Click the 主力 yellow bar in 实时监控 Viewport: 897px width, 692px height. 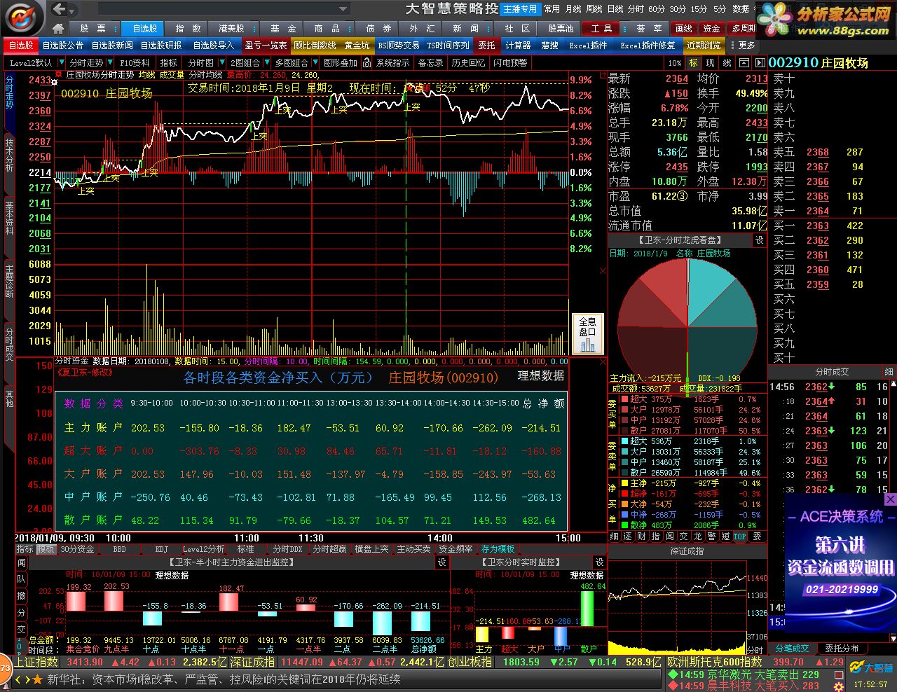point(482,635)
